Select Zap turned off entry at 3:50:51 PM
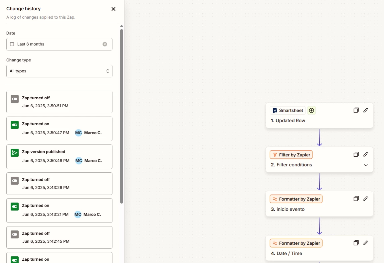Image resolution: width=384 pixels, height=263 pixels. tap(59, 102)
